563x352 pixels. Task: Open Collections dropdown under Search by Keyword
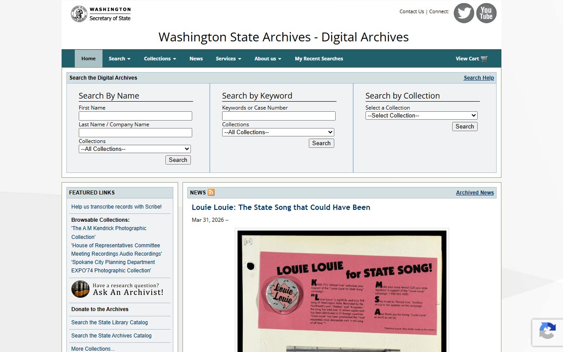[x=278, y=132]
